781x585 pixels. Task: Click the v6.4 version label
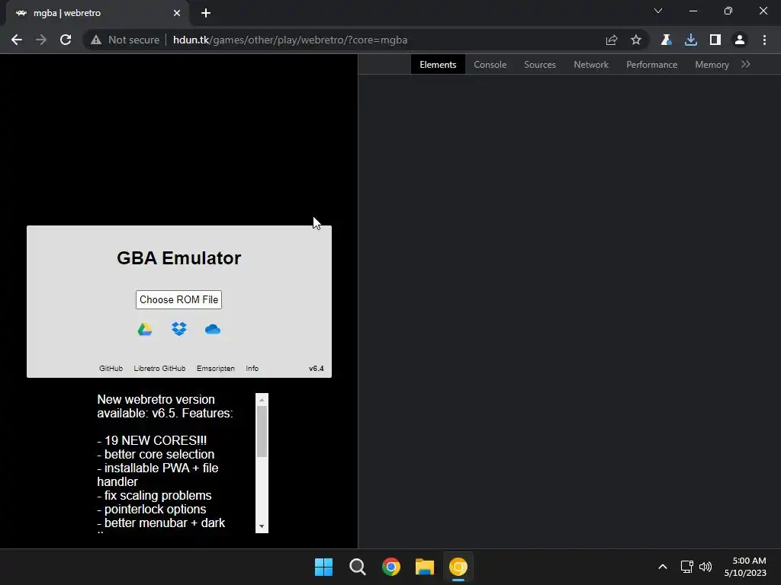click(x=317, y=369)
